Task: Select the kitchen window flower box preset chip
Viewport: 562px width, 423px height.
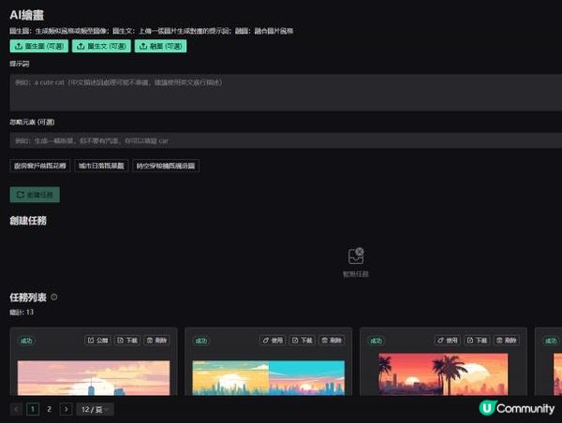Action: click(40, 166)
